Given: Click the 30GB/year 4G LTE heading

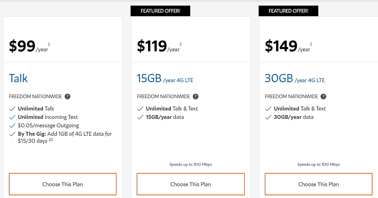Looking at the screenshot, I should coord(295,79).
